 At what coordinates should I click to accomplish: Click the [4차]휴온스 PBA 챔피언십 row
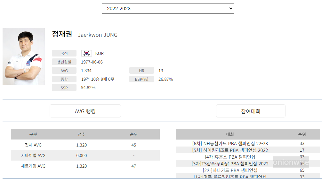(248, 157)
